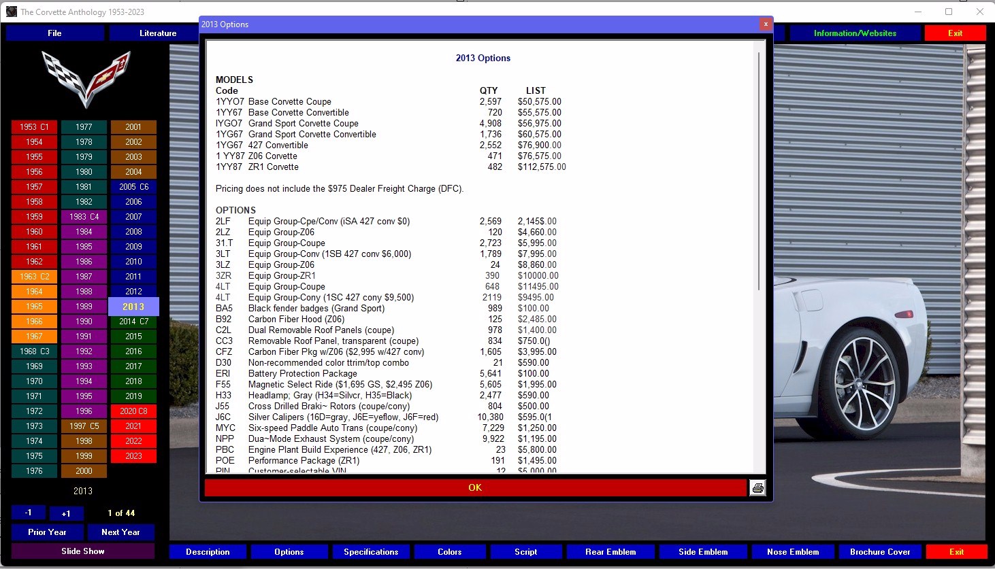Select the 2020 C8 year button
The height and width of the screenshot is (569, 995).
(x=133, y=411)
